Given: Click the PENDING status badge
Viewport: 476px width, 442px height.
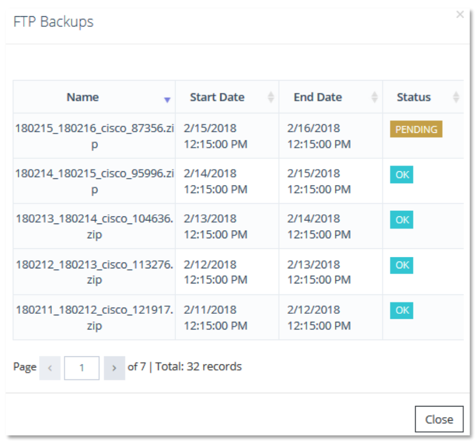Looking at the screenshot, I should point(416,129).
